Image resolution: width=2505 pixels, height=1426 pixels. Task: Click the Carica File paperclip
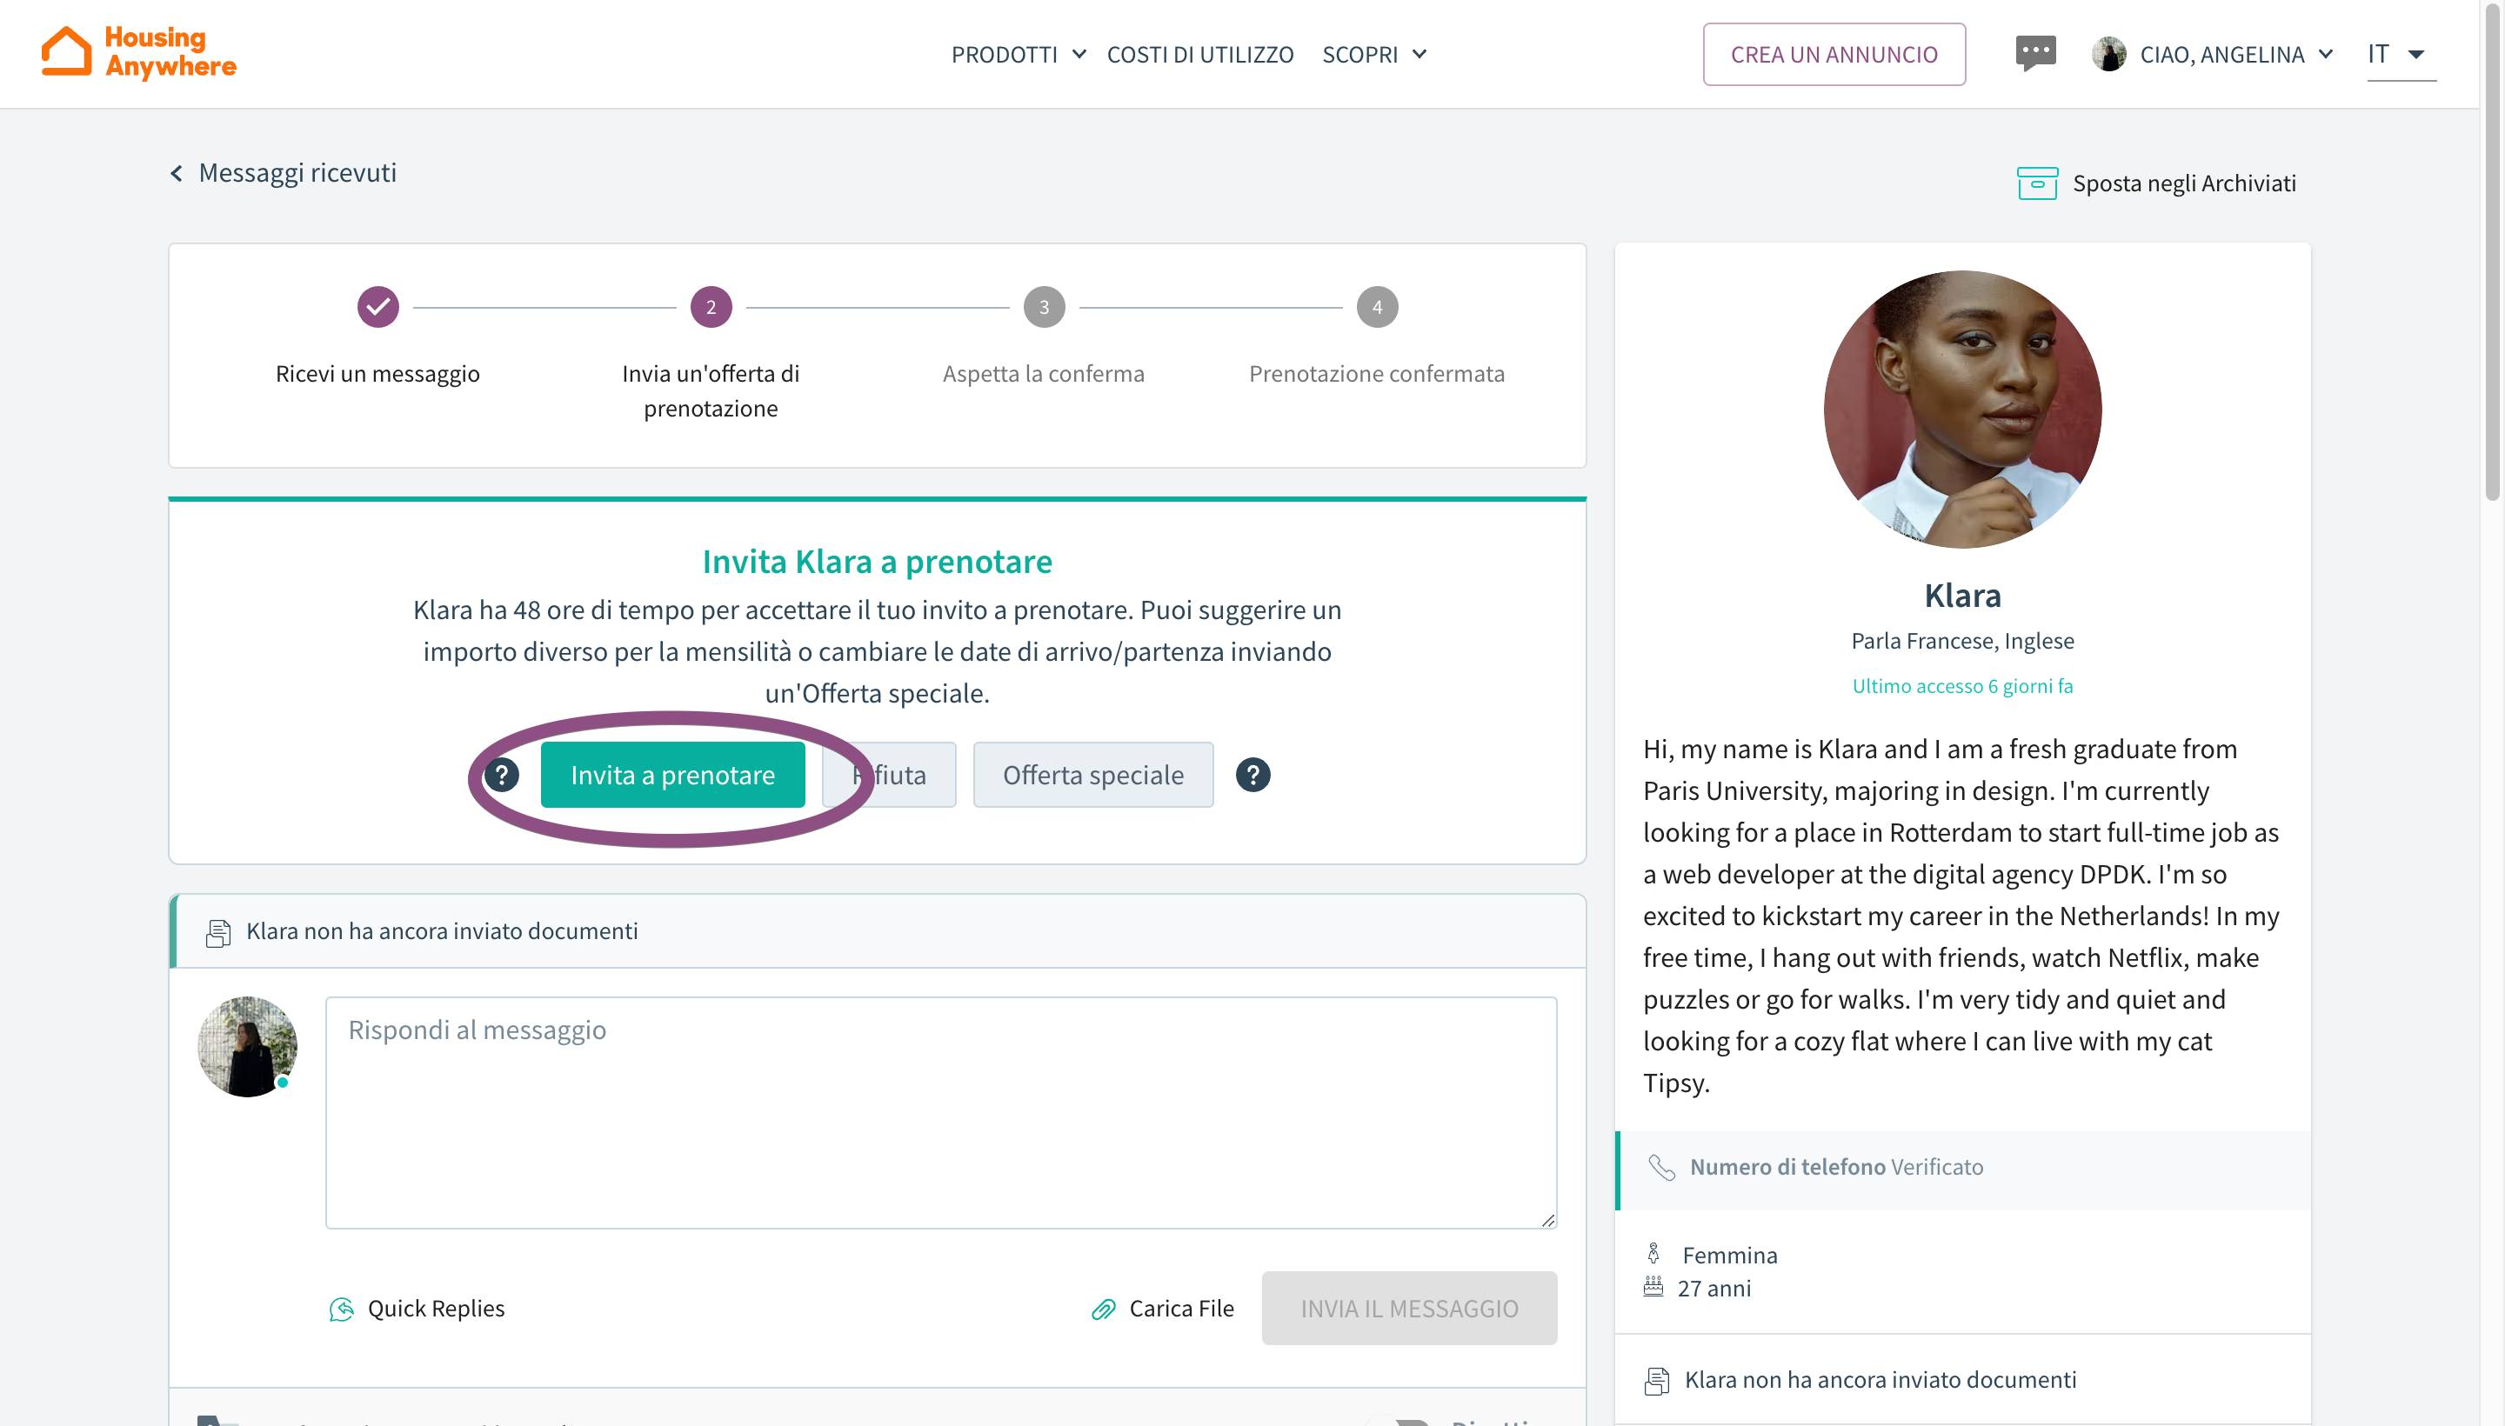[x=1104, y=1309]
